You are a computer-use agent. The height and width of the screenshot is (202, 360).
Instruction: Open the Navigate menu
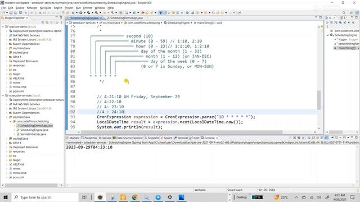point(46,8)
